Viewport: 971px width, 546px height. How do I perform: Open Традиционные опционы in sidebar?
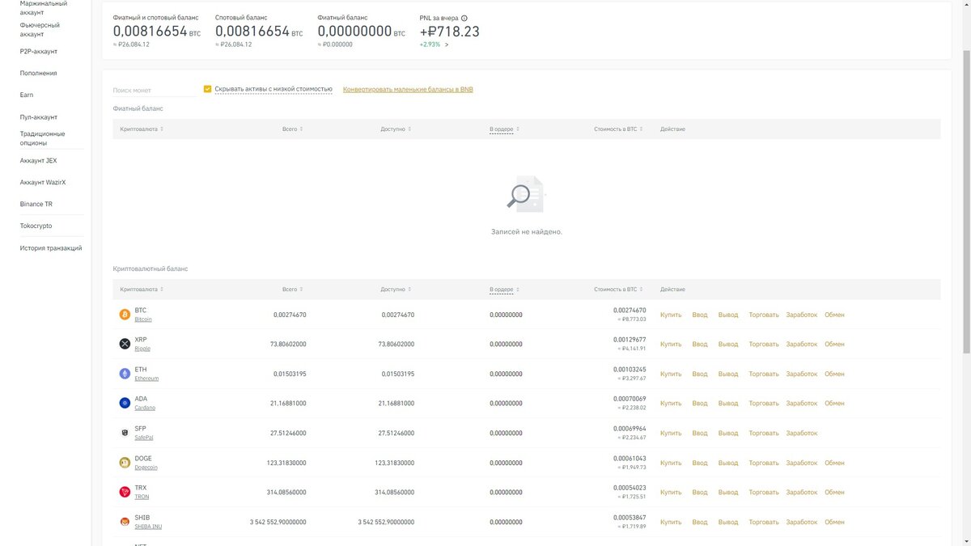tap(43, 138)
